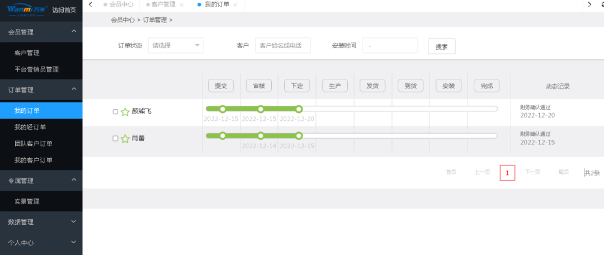
Task: Go to 上一页 in pagination
Action: (482, 172)
